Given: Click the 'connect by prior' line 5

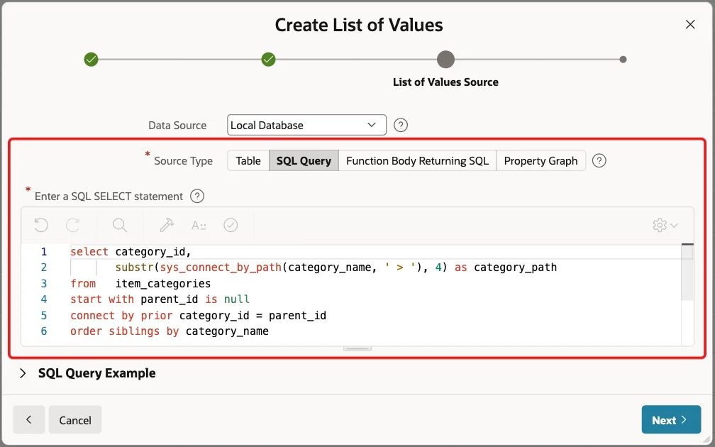Looking at the screenshot, I should (x=199, y=316).
